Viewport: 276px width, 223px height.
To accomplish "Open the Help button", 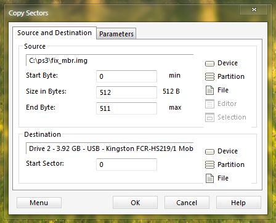I will tap(238, 203).
